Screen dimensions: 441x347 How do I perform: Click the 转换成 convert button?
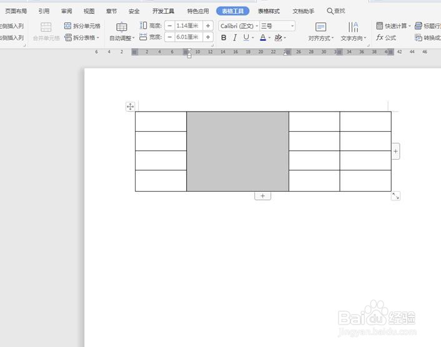click(427, 37)
